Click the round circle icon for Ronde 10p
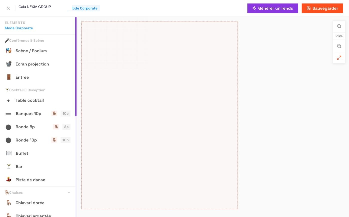 [x=8, y=140]
